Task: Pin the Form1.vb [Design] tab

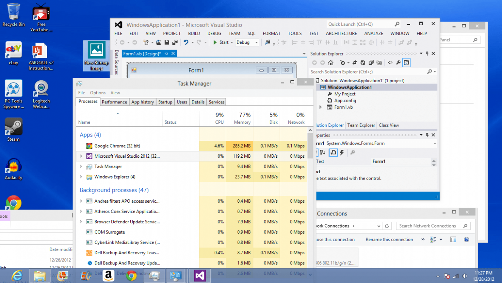Action: (x=166, y=54)
